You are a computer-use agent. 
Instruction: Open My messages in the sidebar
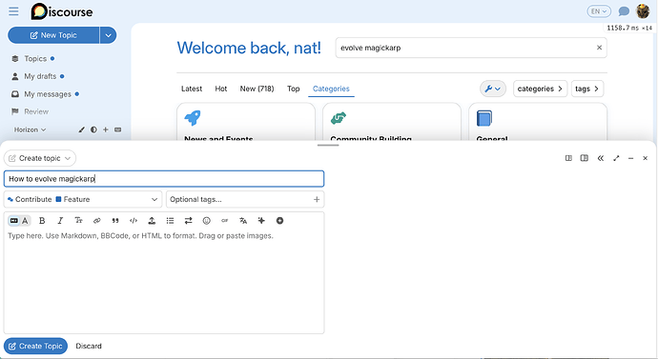[48, 94]
